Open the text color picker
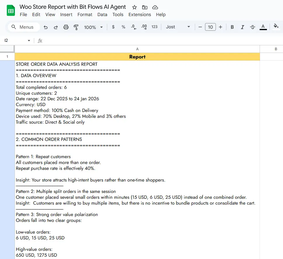The width and height of the screenshot is (283, 259). pos(263,27)
